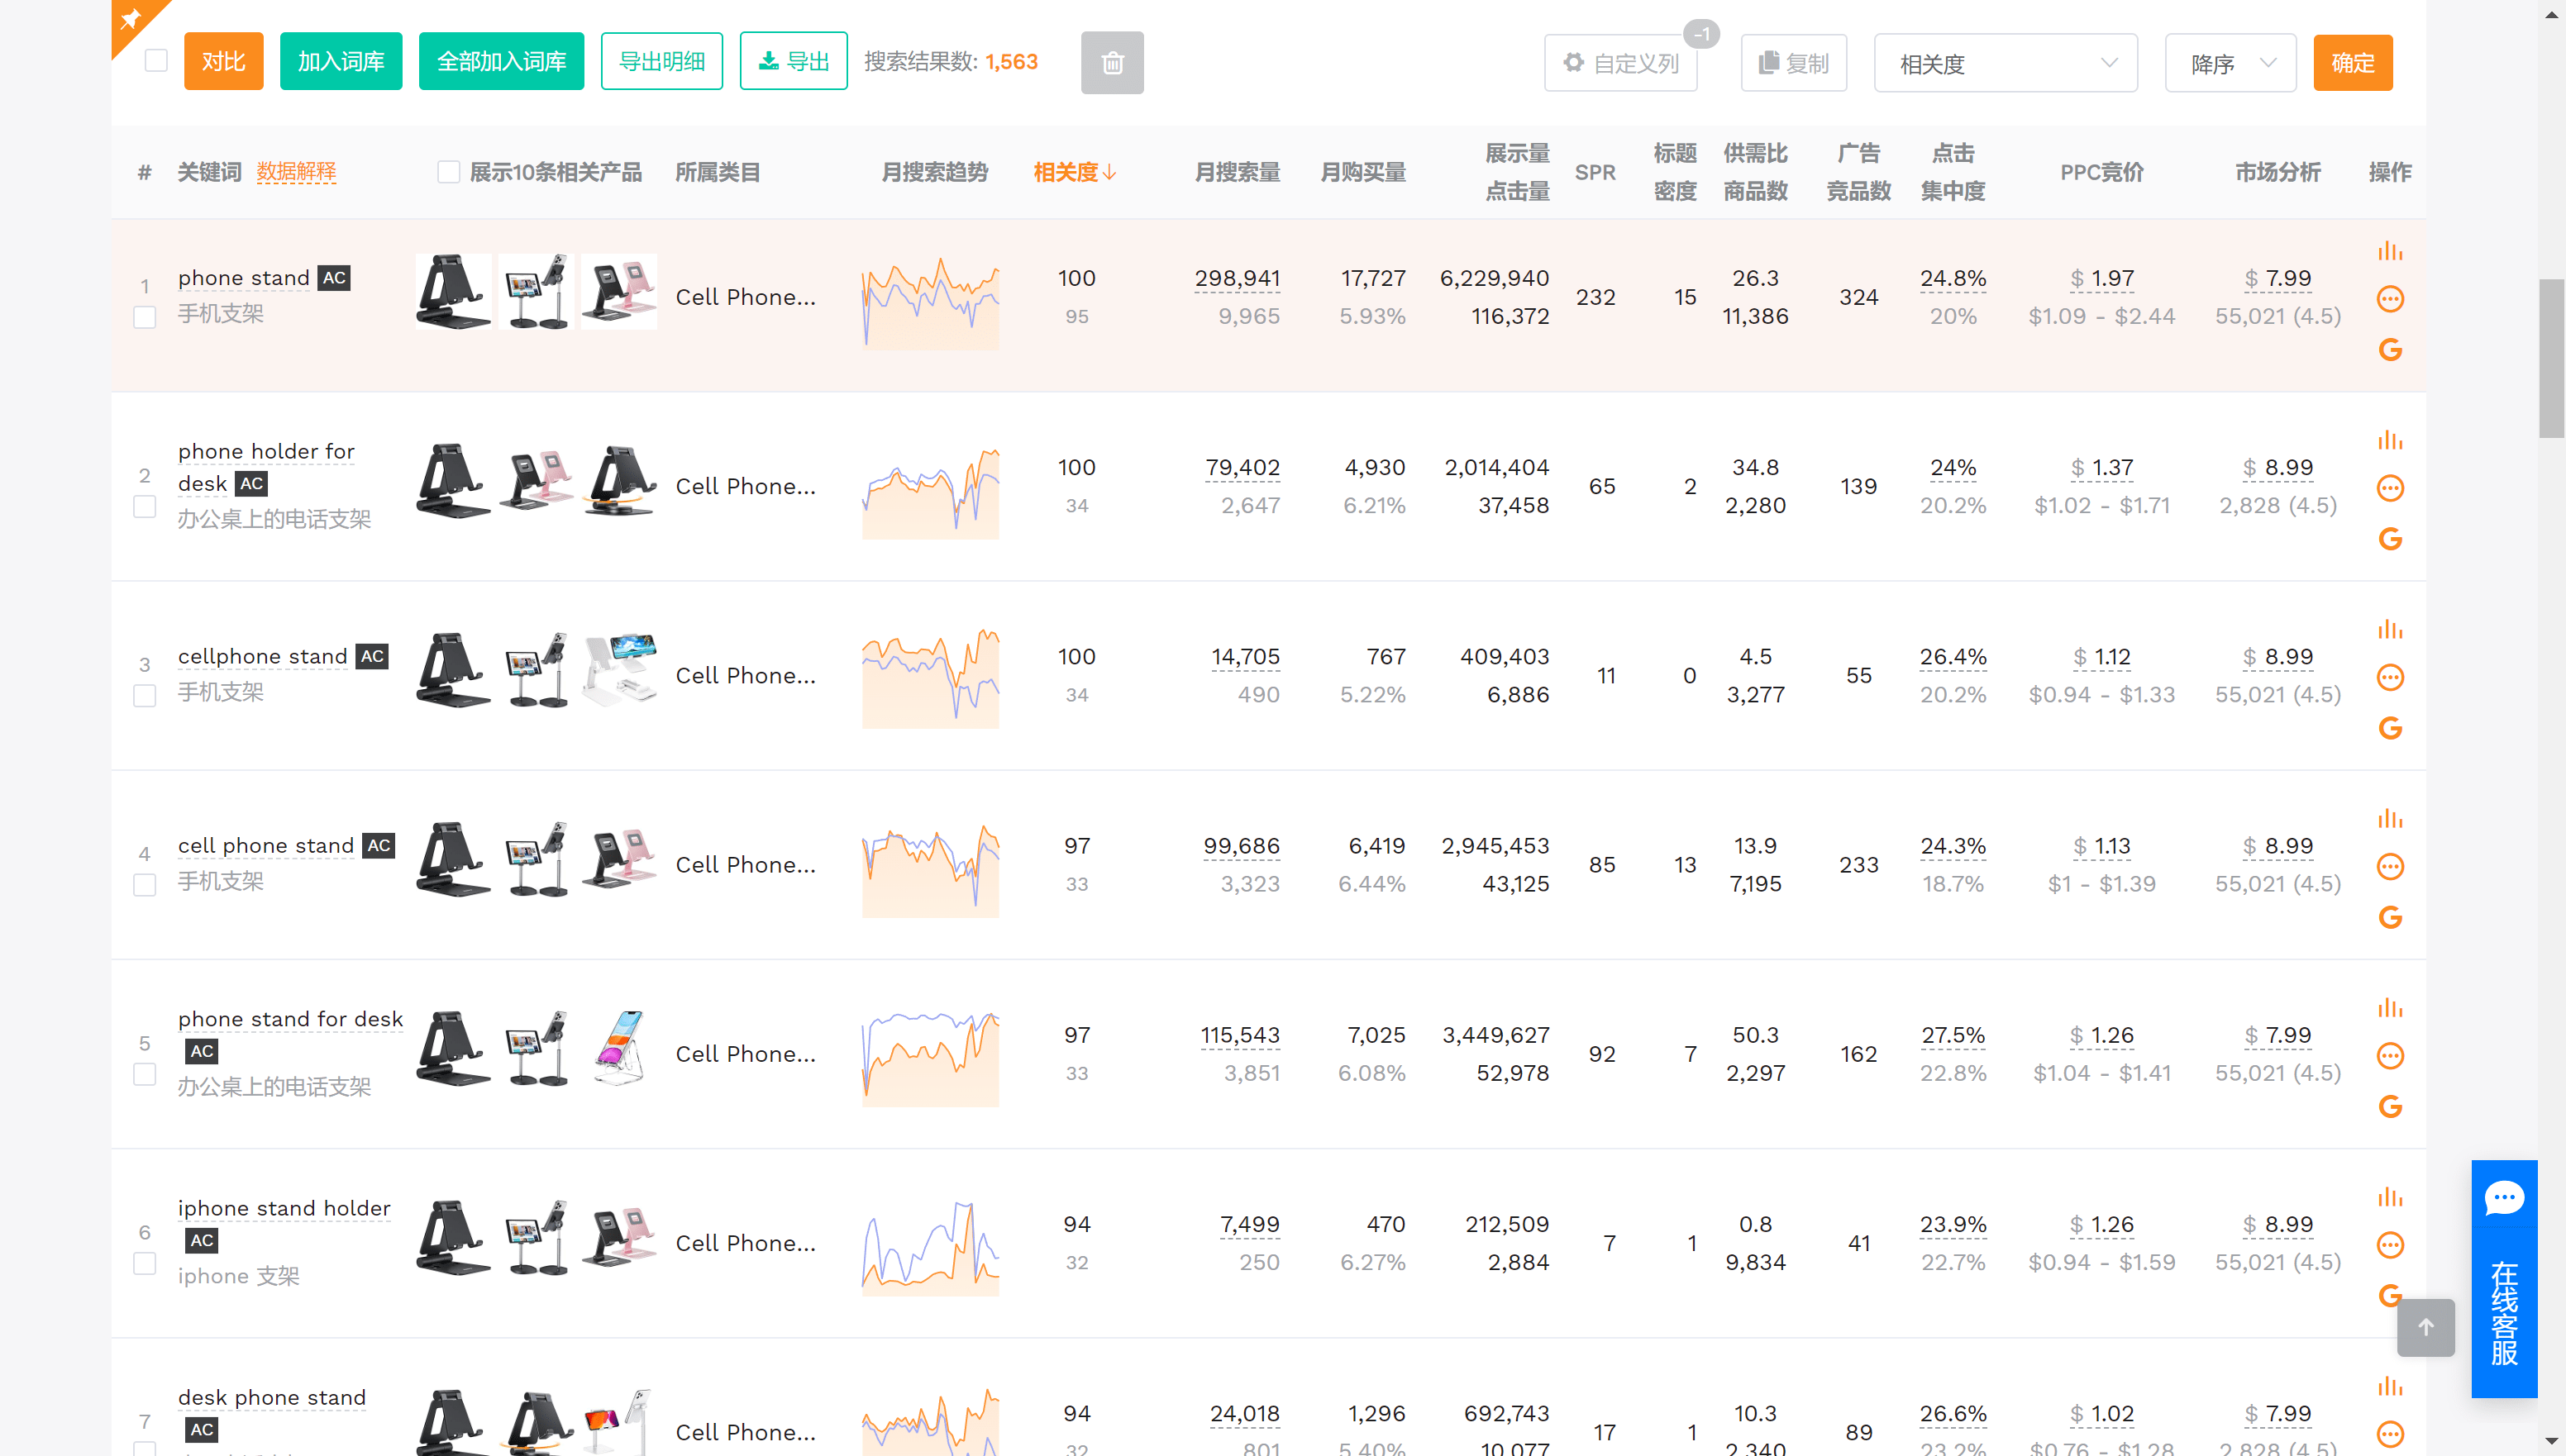Click the trash delete icon button

point(1111,63)
